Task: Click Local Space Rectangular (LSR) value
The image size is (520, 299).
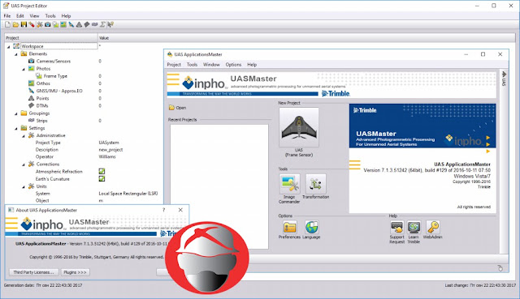Action: [128, 194]
